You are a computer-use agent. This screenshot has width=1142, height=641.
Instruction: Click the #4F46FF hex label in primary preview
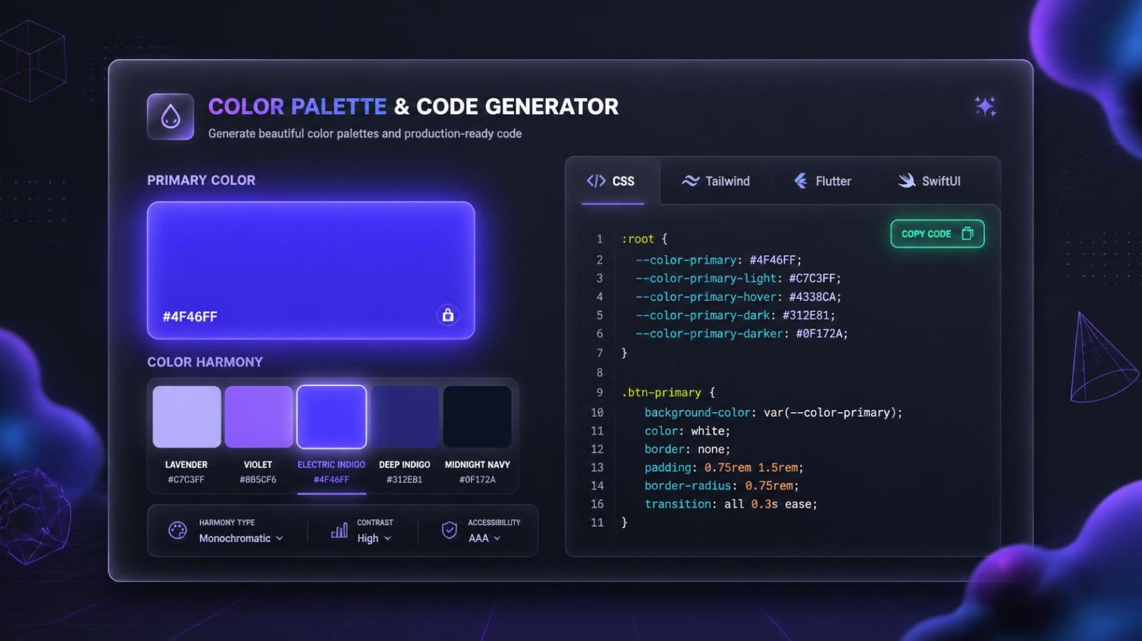coord(190,317)
